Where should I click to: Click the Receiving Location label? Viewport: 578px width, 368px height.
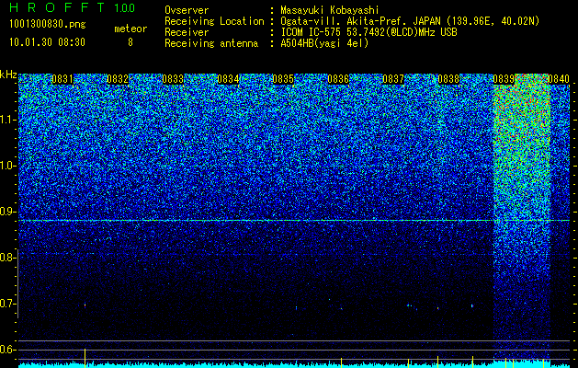click(x=214, y=21)
